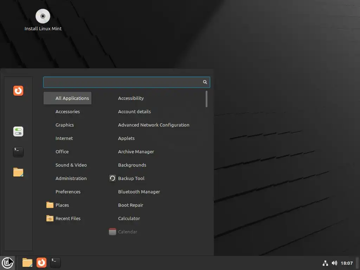Select the Internet category
This screenshot has width=360, height=270.
[67, 138]
